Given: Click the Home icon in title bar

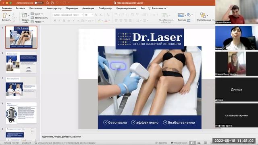Looking at the screenshot, I should click(x=48, y=3).
